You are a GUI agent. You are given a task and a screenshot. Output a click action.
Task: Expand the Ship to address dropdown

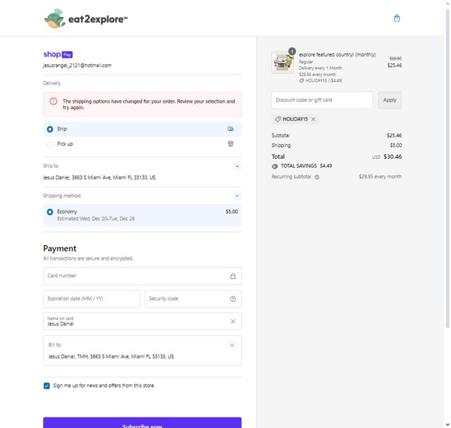pyautogui.click(x=237, y=166)
